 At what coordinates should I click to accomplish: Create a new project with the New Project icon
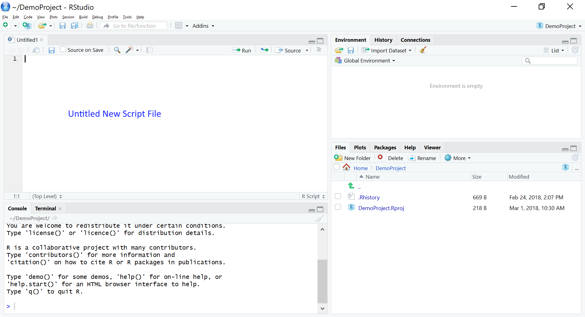click(27, 26)
